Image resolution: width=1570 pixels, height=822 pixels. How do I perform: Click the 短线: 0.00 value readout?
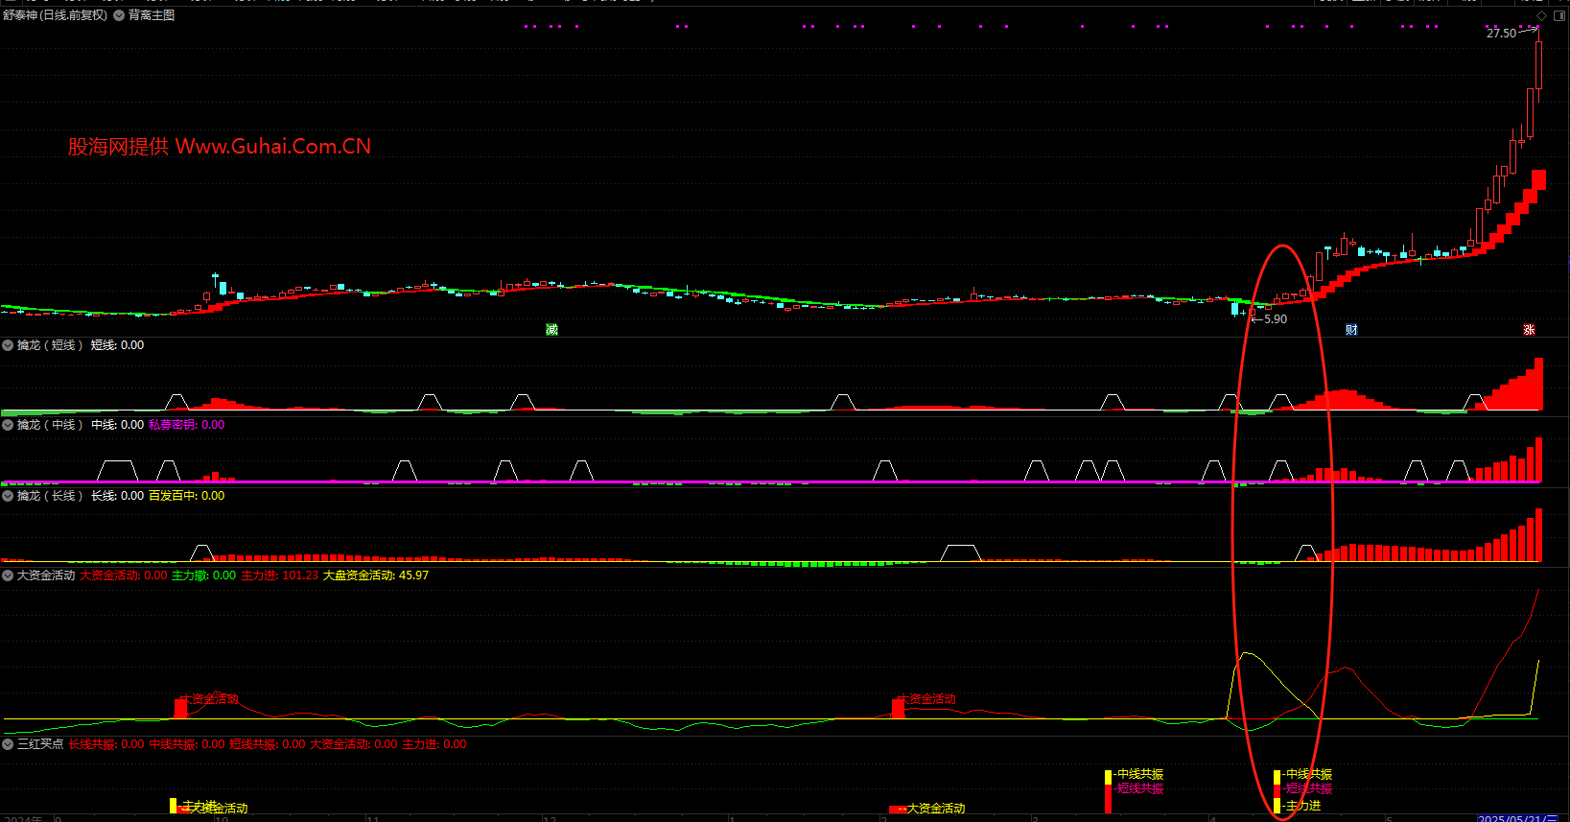(x=117, y=345)
